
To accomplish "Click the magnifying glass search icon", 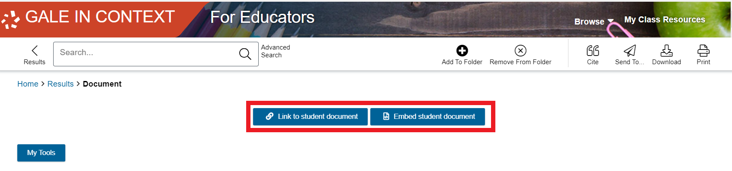I will click(x=245, y=54).
